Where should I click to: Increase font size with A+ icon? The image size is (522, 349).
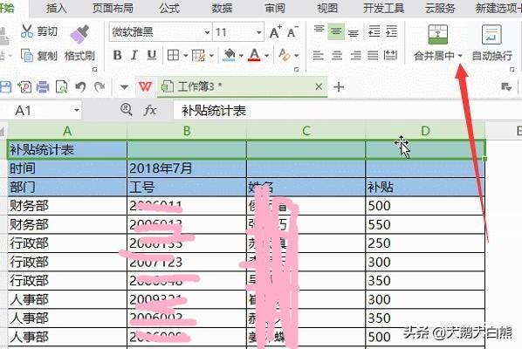275,32
